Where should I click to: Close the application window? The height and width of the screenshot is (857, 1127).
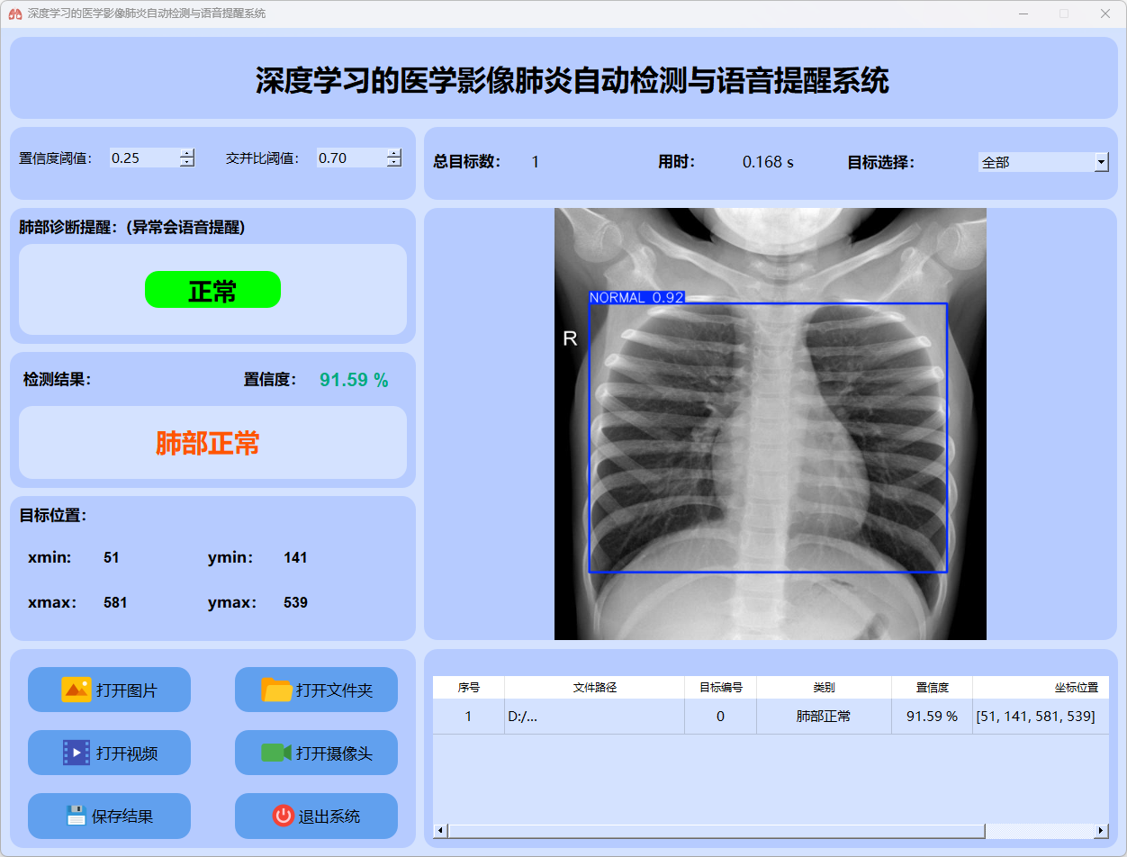click(1104, 14)
